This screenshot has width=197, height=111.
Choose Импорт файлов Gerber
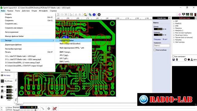point(28,36)
